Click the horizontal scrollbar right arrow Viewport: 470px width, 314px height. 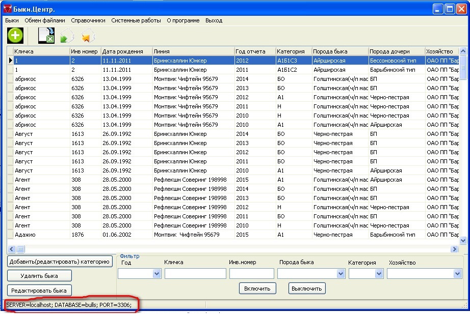coord(454,249)
